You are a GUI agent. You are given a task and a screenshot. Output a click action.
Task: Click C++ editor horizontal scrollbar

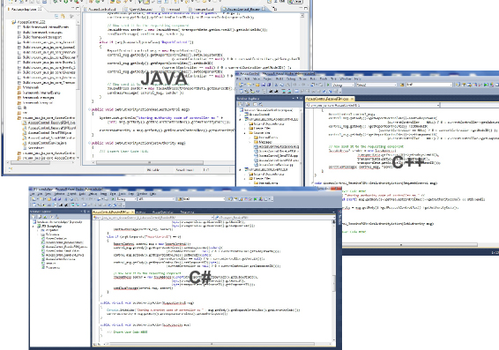point(411,245)
